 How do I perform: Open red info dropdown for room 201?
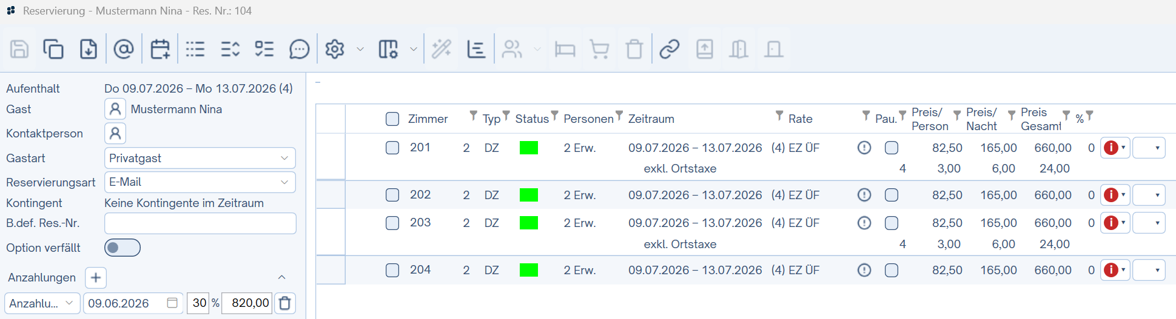(1115, 148)
